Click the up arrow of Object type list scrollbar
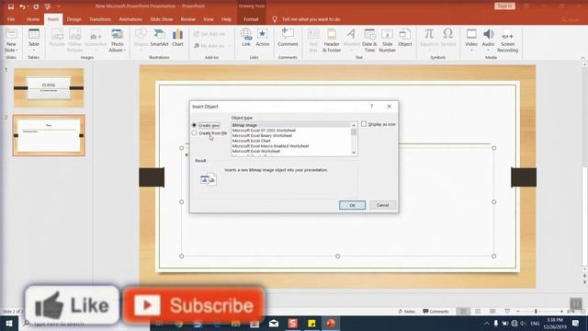The image size is (588, 331). (354, 125)
